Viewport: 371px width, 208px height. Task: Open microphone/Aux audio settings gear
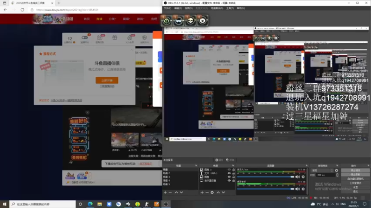click(x=303, y=177)
